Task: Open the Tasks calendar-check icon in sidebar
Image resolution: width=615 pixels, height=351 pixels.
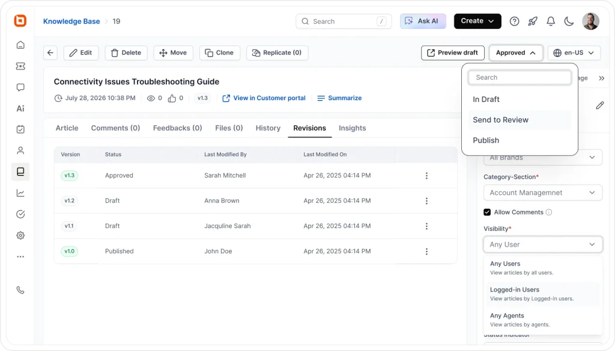Action: click(x=20, y=129)
